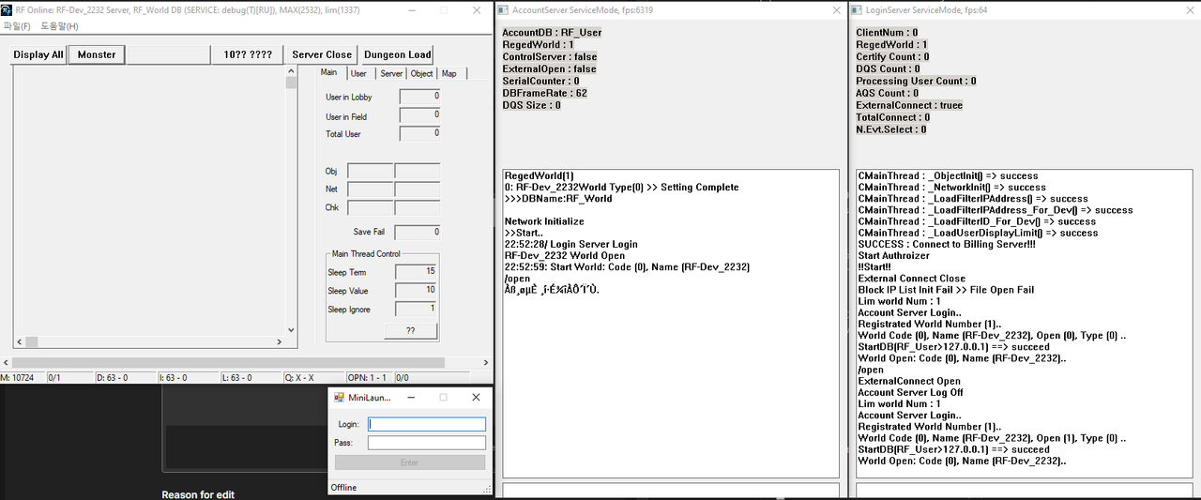Viewport: 1201px width, 500px height.
Task: Click the Sleep Value field
Action: tap(416, 291)
